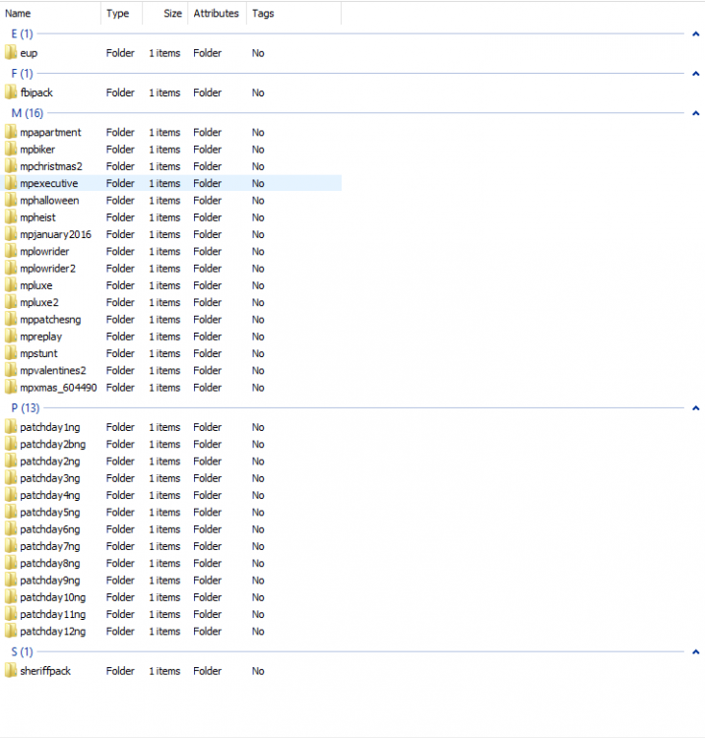Sort by the Tags column header
Viewport: 705px width, 738px height.
[x=263, y=13]
